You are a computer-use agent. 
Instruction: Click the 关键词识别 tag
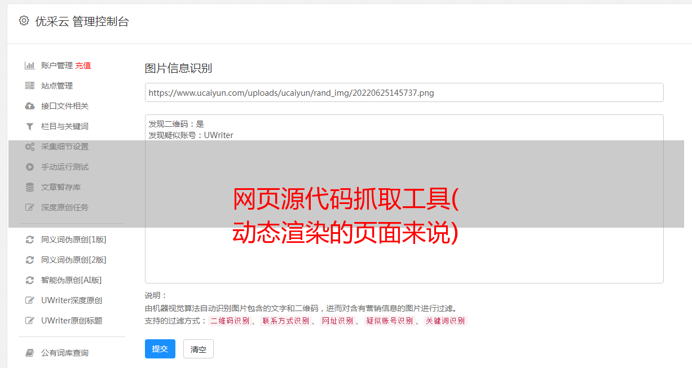click(445, 321)
